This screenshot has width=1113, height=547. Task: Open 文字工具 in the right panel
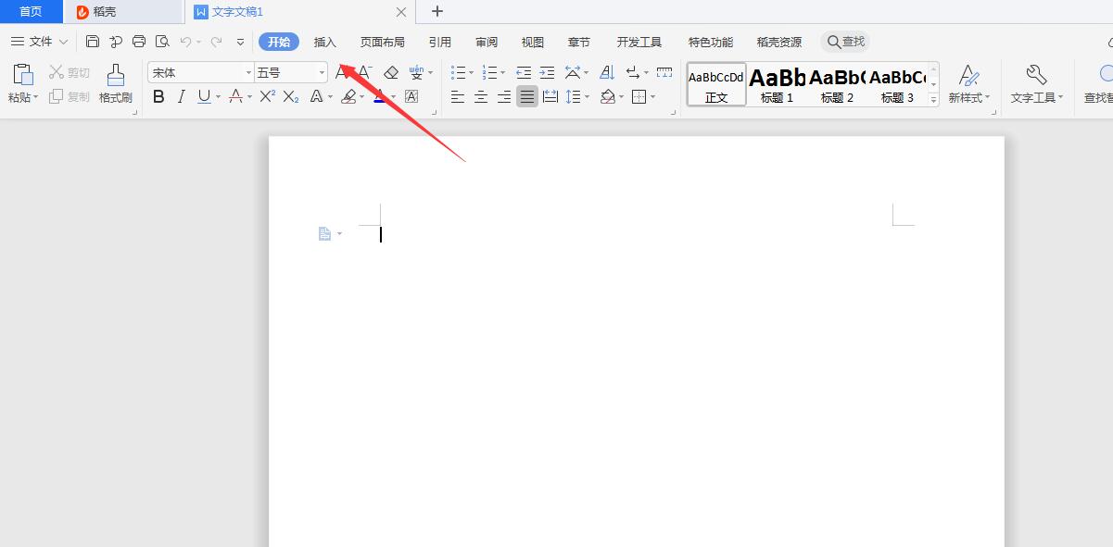(x=1033, y=83)
